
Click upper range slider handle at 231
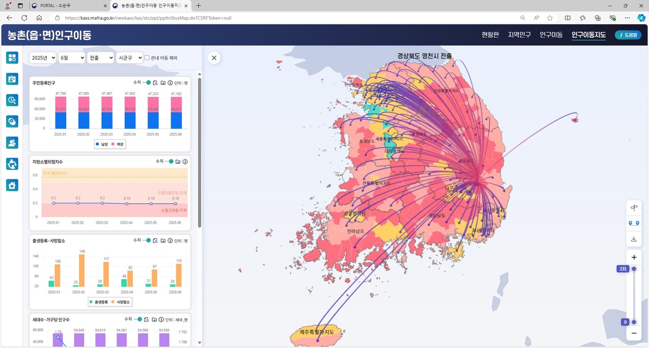[634, 269]
